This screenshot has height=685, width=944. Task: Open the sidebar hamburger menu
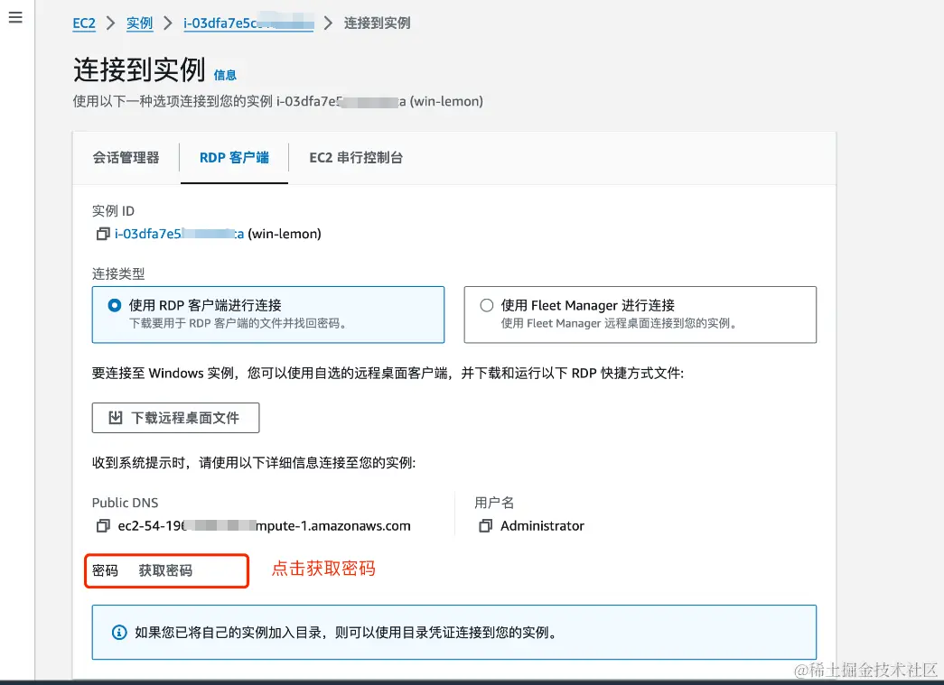(14, 16)
